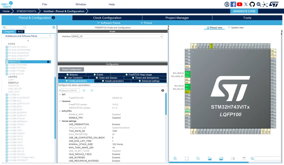Switch to Clock Configuration tab
This screenshot has width=284, height=165.
[x=107, y=18]
